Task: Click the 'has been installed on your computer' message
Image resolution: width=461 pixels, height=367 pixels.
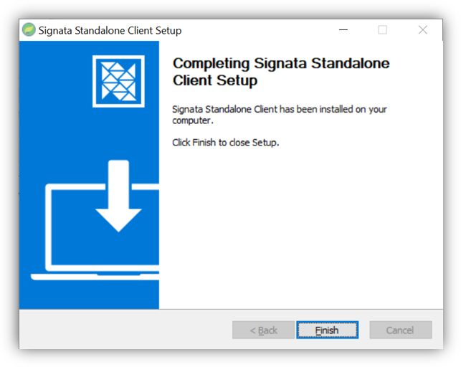Action: point(280,115)
